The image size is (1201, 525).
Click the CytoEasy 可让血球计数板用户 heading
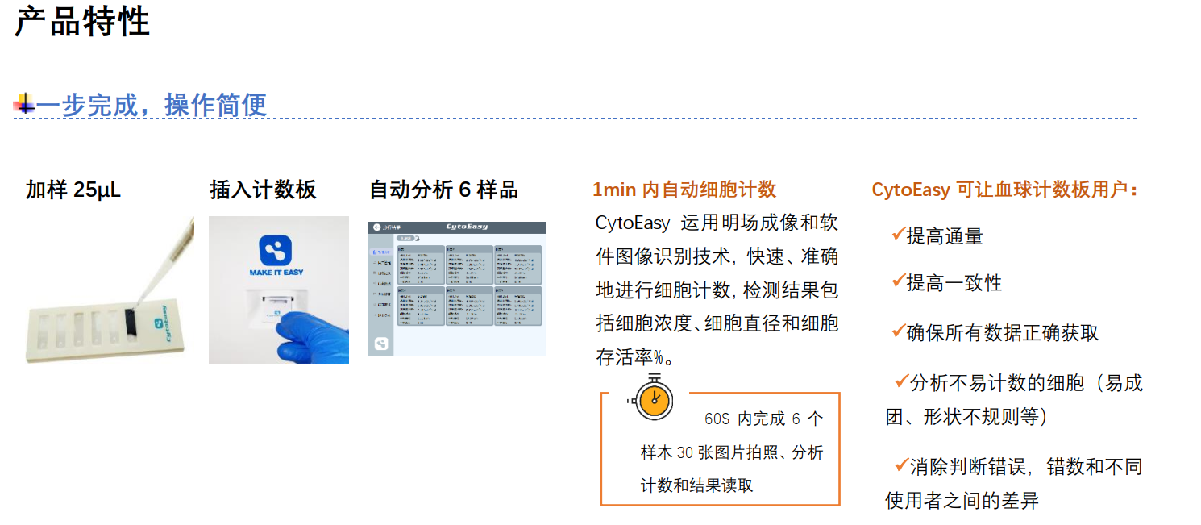[x=1005, y=190]
